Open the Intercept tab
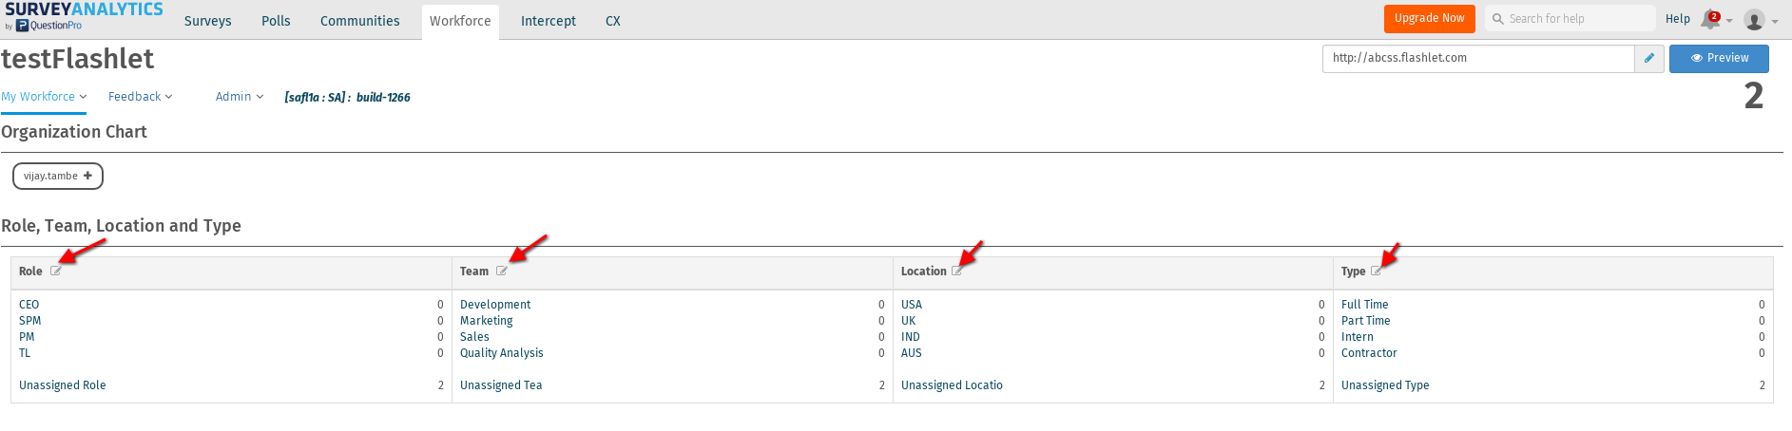The width and height of the screenshot is (1792, 431). 549,21
